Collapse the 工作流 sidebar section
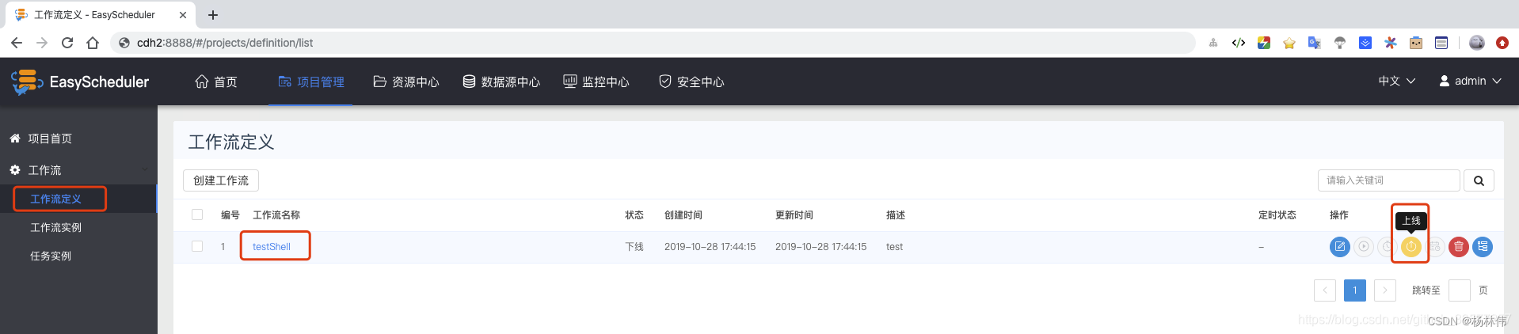Viewport: 1519px width, 334px height. pos(78,170)
